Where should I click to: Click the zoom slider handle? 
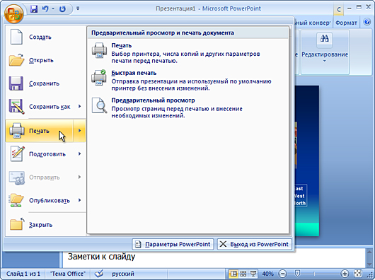click(297, 274)
